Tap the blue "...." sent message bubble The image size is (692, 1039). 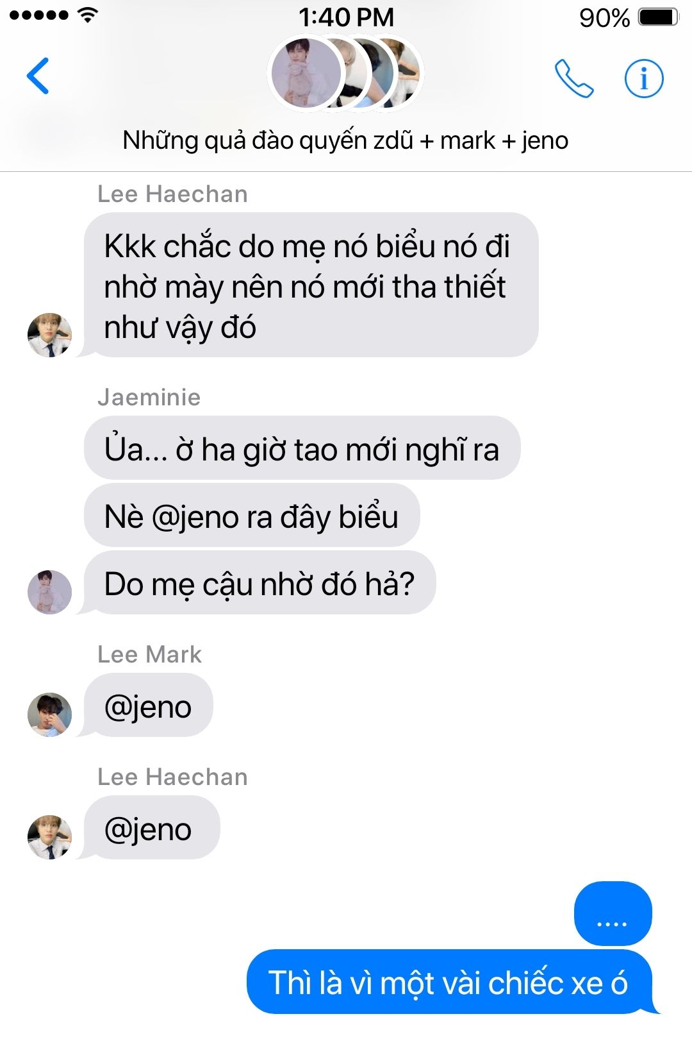[x=613, y=914]
